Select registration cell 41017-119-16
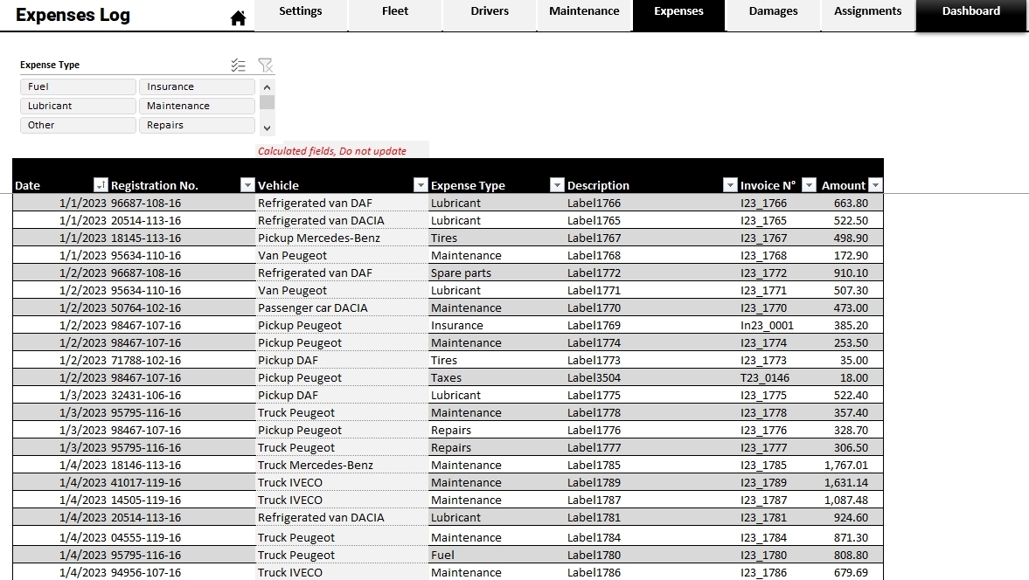1029x580 pixels. point(182,482)
